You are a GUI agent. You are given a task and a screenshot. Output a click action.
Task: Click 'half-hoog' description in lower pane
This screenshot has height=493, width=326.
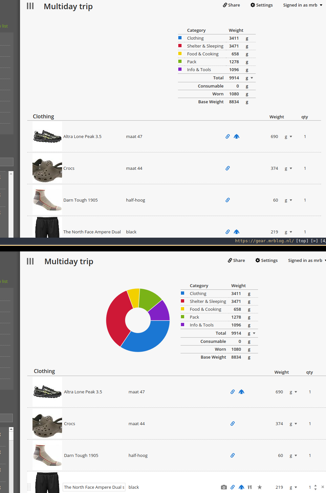point(138,455)
